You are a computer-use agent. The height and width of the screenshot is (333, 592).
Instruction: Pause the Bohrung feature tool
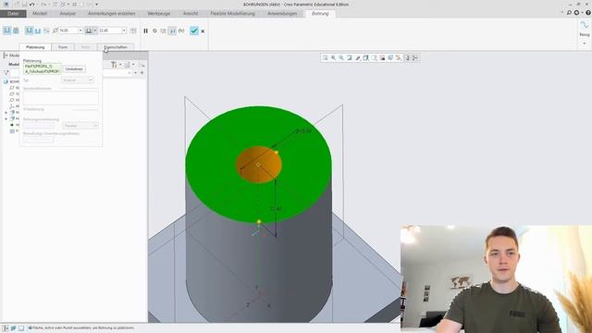pyautogui.click(x=145, y=31)
